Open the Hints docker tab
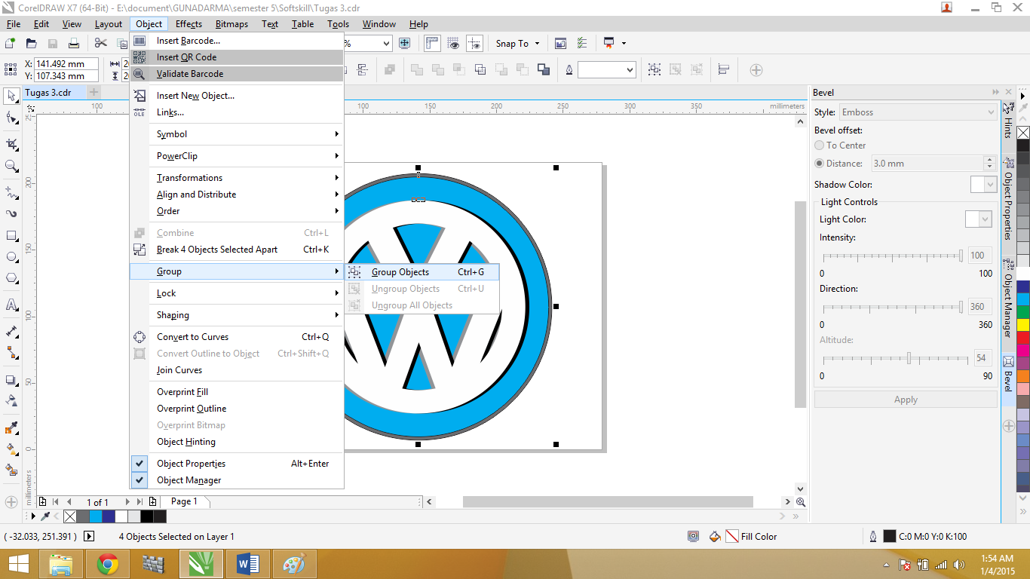The width and height of the screenshot is (1030, 579). (1008, 128)
